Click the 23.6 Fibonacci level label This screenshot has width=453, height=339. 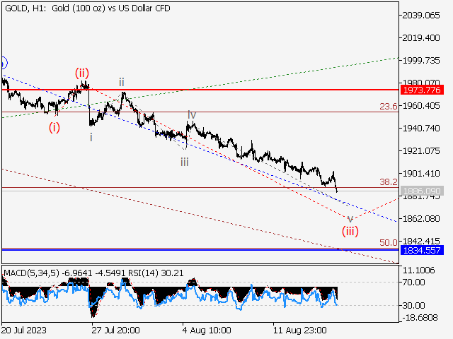click(x=389, y=107)
